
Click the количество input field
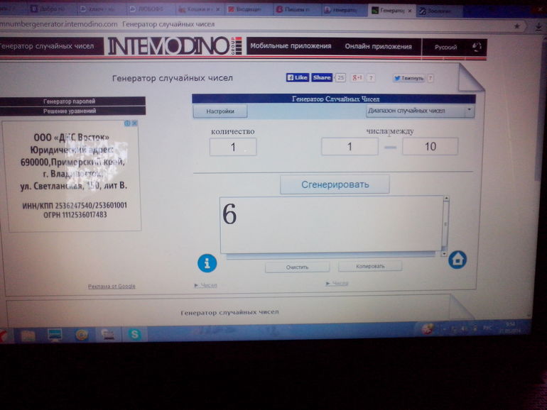point(233,148)
